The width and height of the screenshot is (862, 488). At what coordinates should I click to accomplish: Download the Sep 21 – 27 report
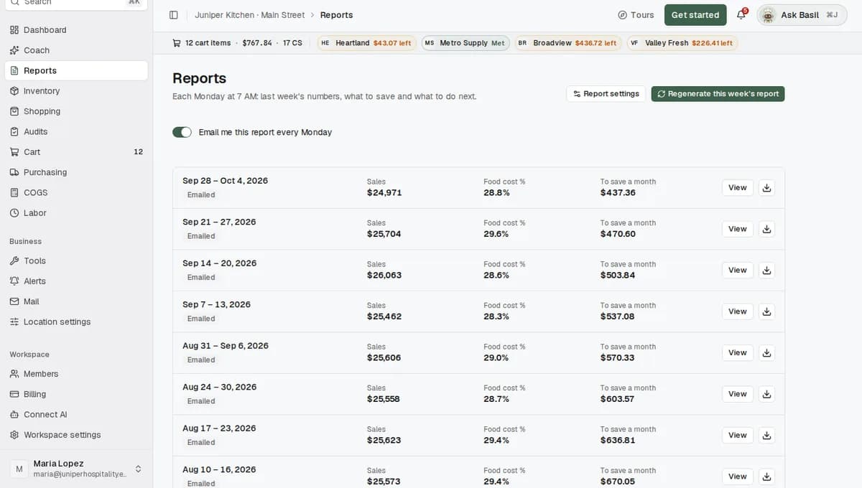[766, 229]
